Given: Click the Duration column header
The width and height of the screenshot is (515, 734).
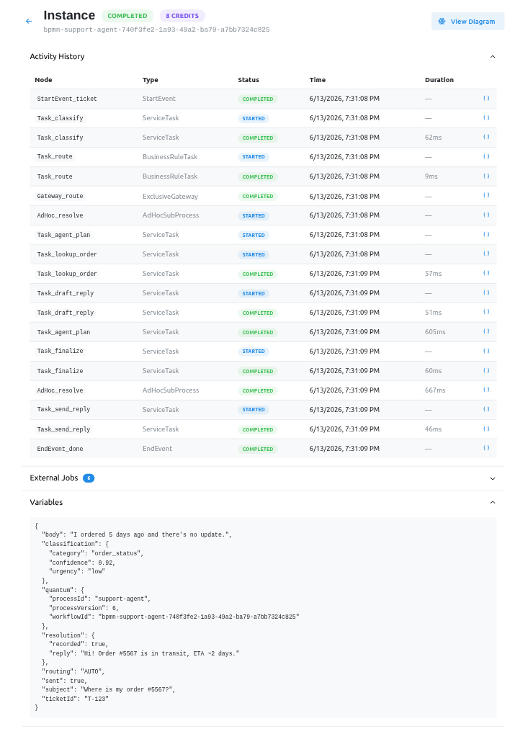Looking at the screenshot, I should coord(439,80).
